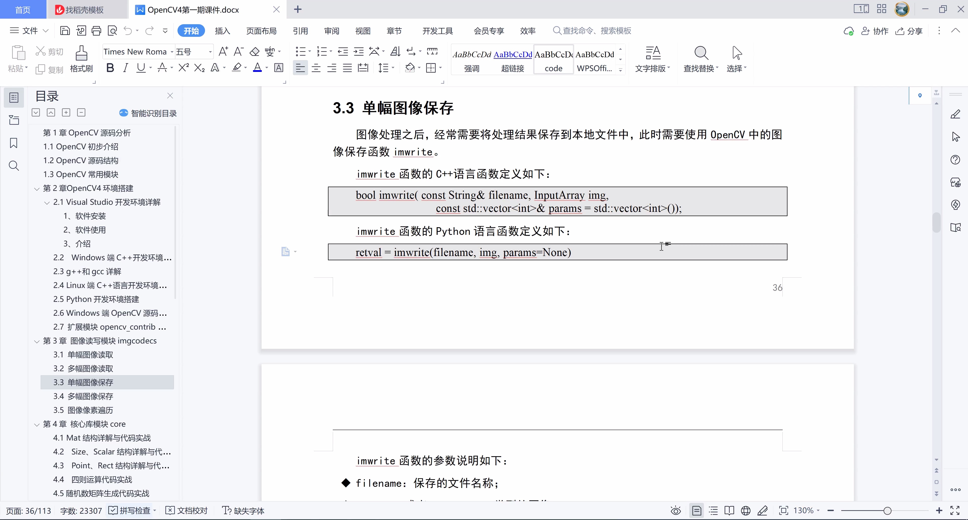Open the document search panel
The width and height of the screenshot is (968, 520).
pyautogui.click(x=14, y=166)
